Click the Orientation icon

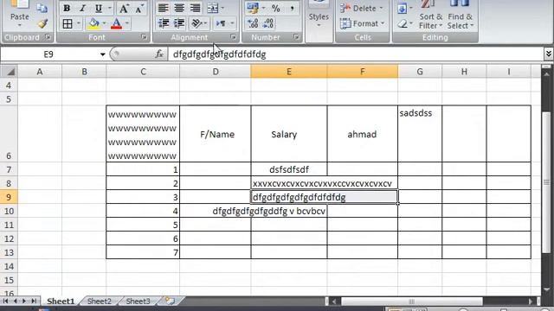tap(196, 23)
